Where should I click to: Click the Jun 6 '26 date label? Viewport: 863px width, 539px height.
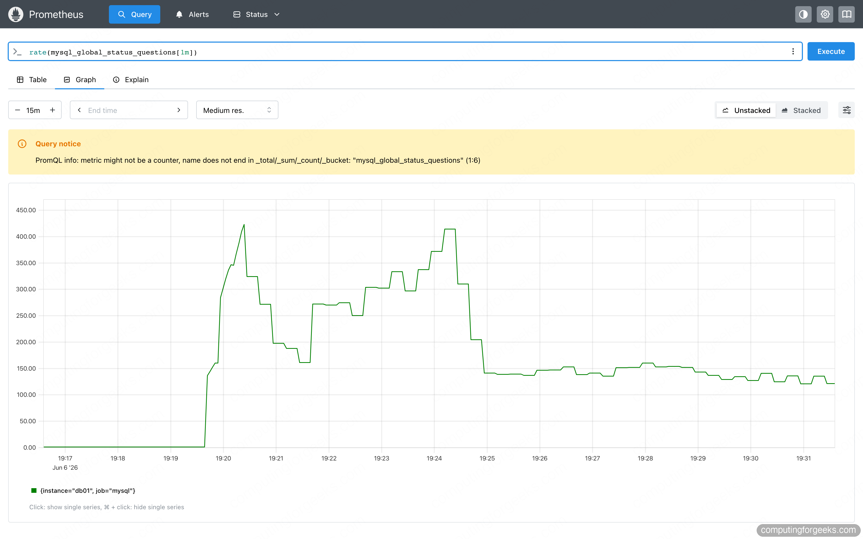point(65,467)
